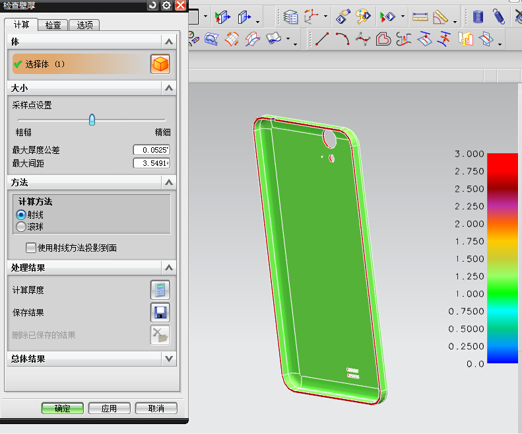522x434 pixels.
Task: Switch to the 选项 tab
Action: (84, 25)
